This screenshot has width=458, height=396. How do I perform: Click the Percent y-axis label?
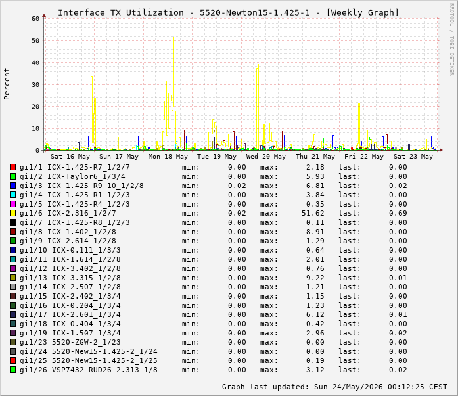point(7,84)
